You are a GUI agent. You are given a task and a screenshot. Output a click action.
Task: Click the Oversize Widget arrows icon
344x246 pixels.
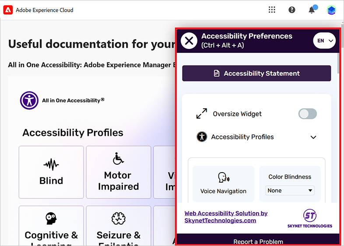click(x=202, y=114)
